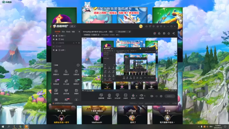This screenshot has width=229, height=129.
Task: Toggle hidden eye on fourth source row
Action: [x=54, y=46]
